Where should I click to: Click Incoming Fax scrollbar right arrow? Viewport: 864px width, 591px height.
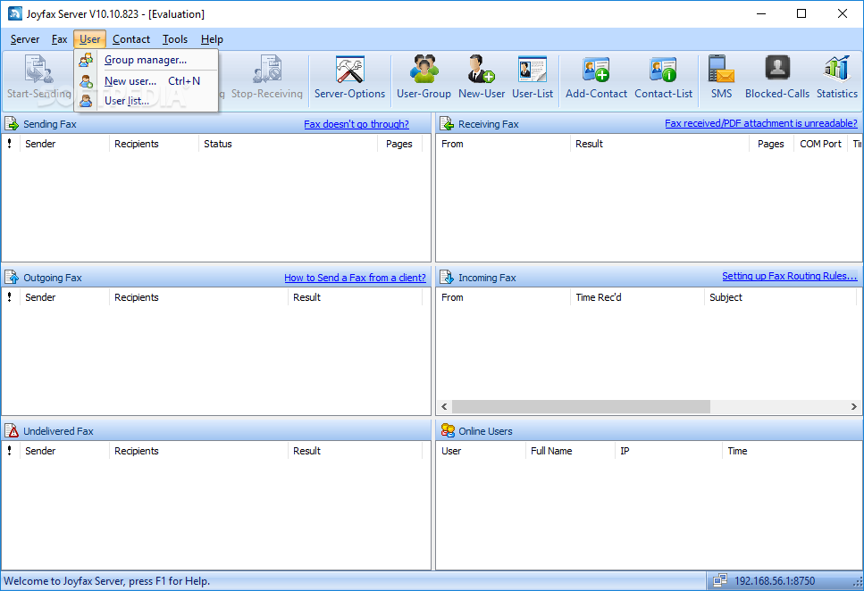click(853, 406)
